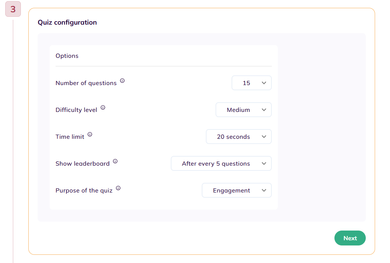Open the Number of questions dropdown showing 15

pyautogui.click(x=251, y=83)
